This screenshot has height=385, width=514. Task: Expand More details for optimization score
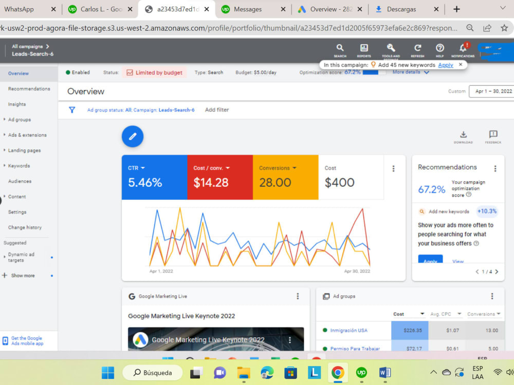click(x=411, y=72)
